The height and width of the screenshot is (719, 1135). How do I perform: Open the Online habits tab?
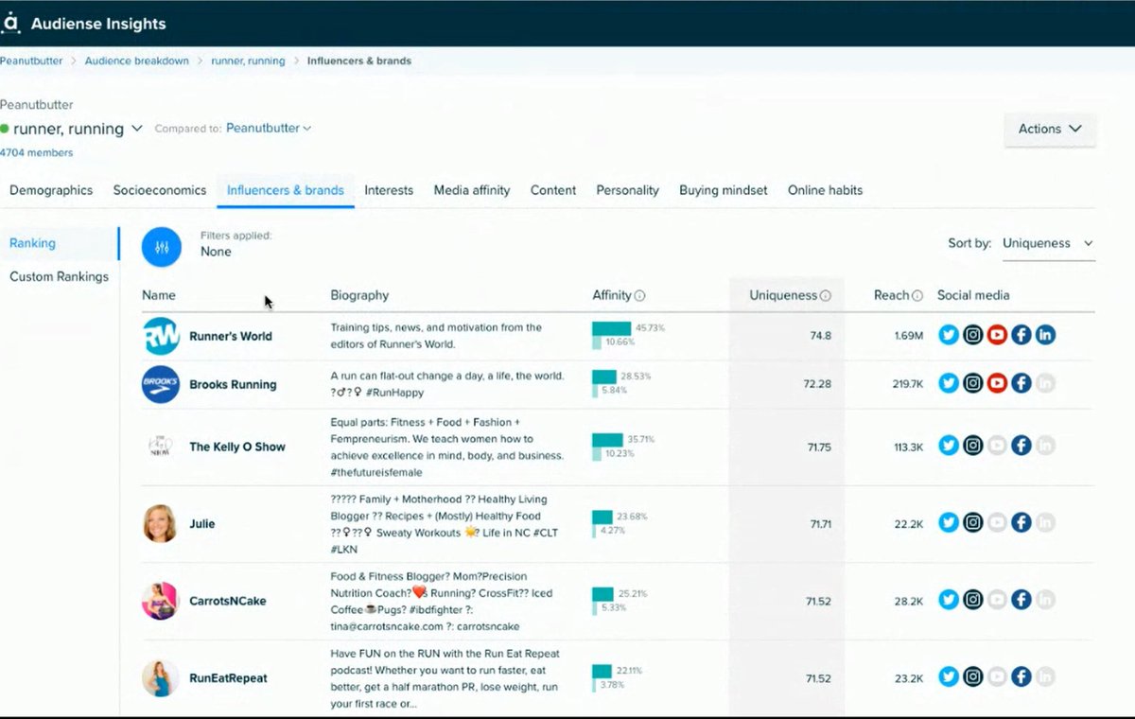pos(825,190)
